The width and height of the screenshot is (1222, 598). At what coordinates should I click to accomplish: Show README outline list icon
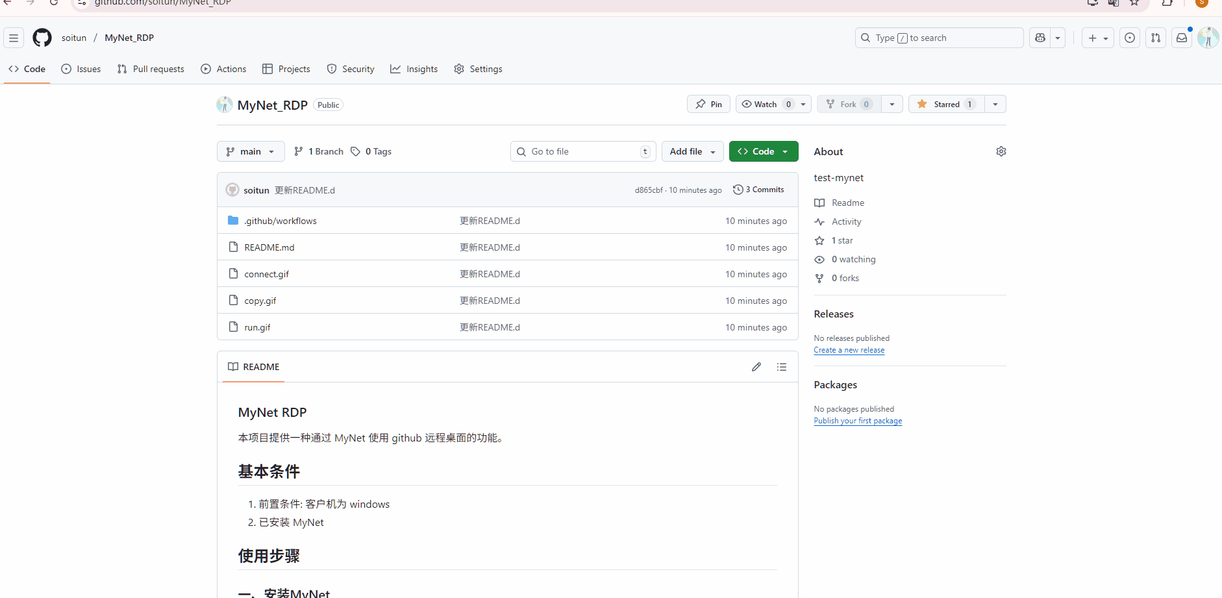pyautogui.click(x=782, y=367)
